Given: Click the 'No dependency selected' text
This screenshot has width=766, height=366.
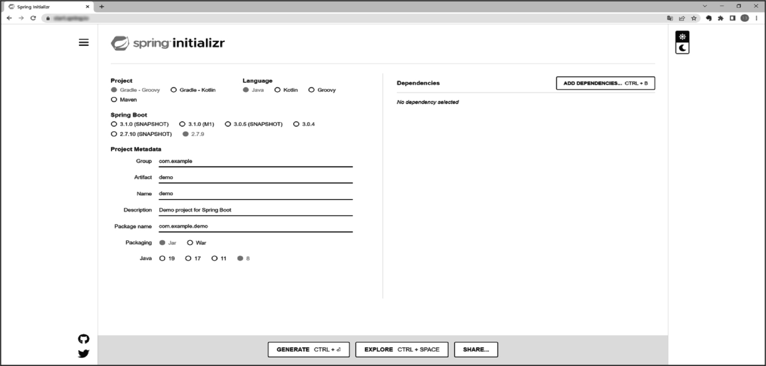Looking at the screenshot, I should (x=428, y=102).
